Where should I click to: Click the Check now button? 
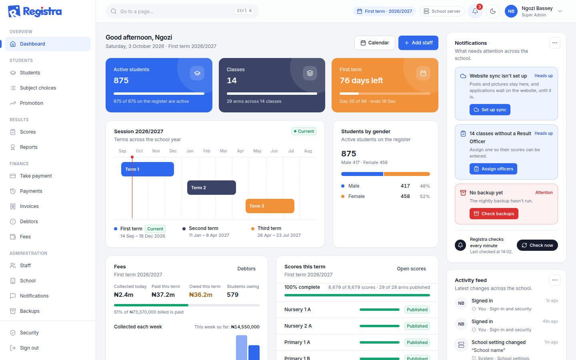pos(537,245)
